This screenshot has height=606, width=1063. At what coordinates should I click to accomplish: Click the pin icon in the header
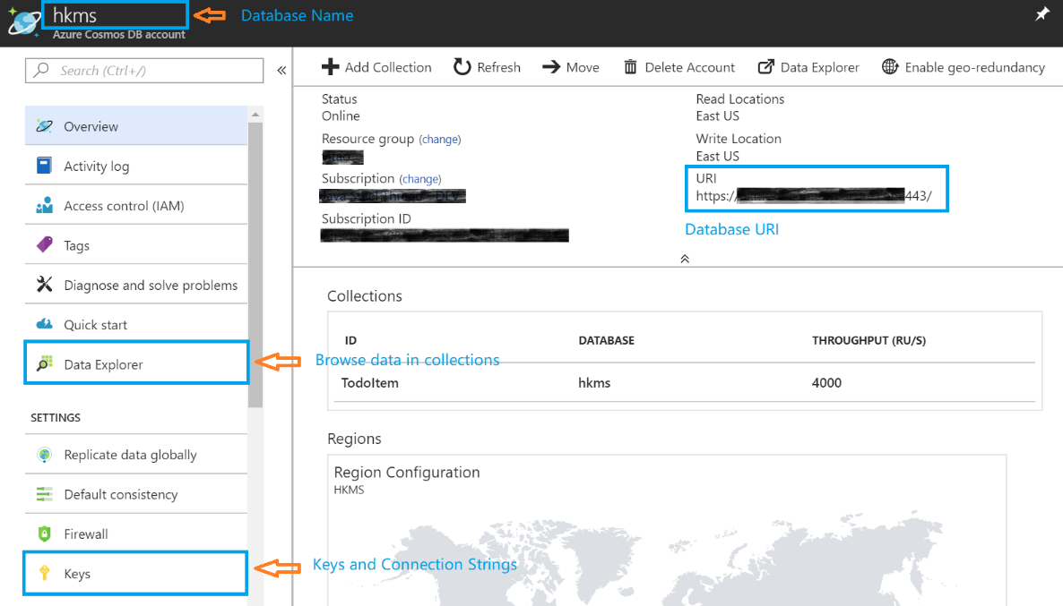[x=1041, y=15]
